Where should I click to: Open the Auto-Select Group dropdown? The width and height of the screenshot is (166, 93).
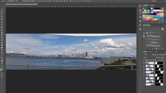(x=18, y=1)
